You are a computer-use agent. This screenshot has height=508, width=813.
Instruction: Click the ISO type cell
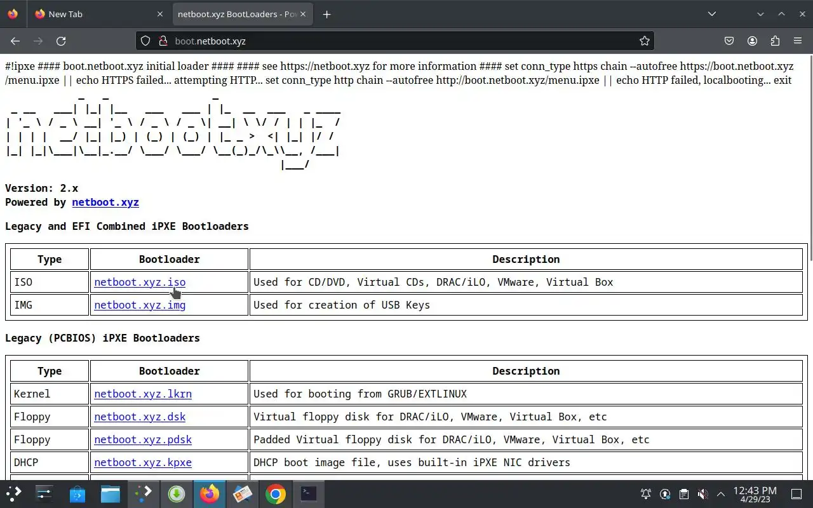click(x=50, y=282)
